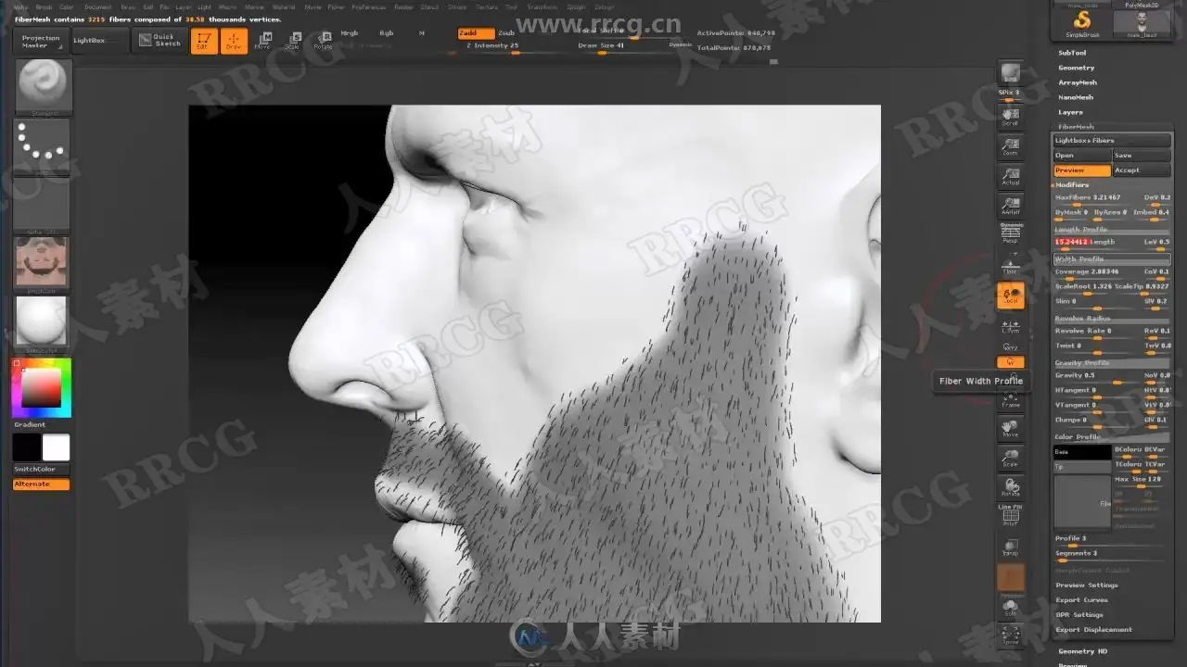Click the FiberMesh Open button
The width and height of the screenshot is (1187, 667).
tap(1082, 156)
